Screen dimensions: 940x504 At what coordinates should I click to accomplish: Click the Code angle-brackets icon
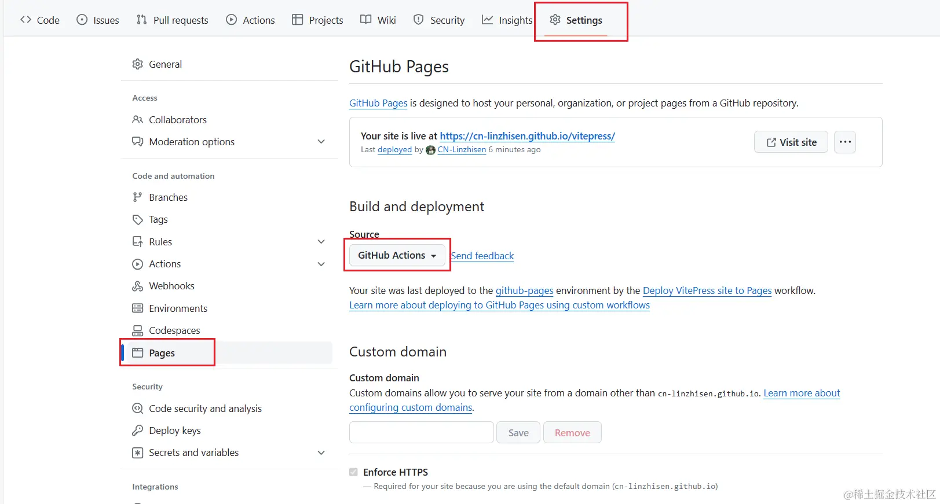(25, 20)
